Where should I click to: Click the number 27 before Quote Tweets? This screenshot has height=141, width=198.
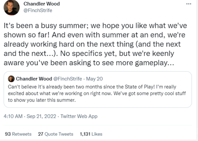41,134
